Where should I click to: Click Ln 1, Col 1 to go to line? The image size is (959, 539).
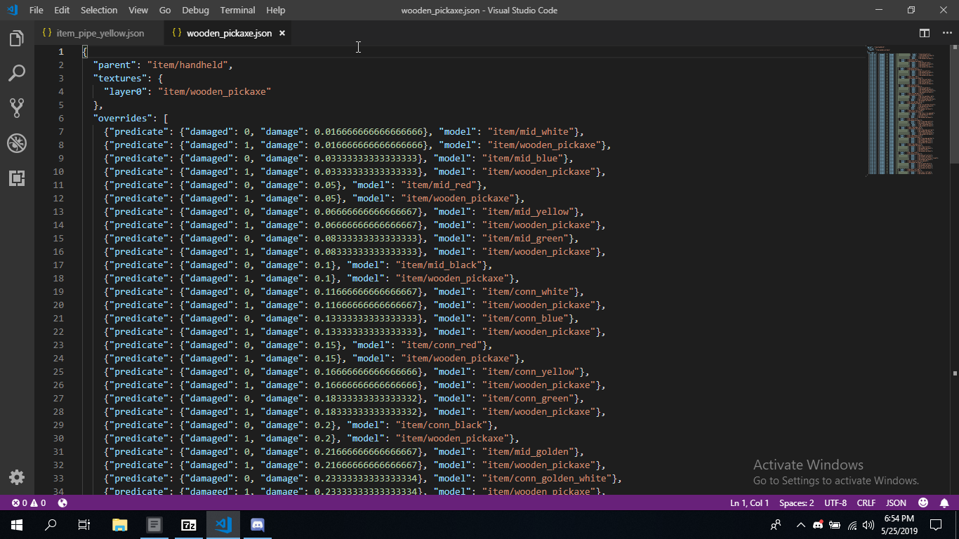[x=749, y=503]
